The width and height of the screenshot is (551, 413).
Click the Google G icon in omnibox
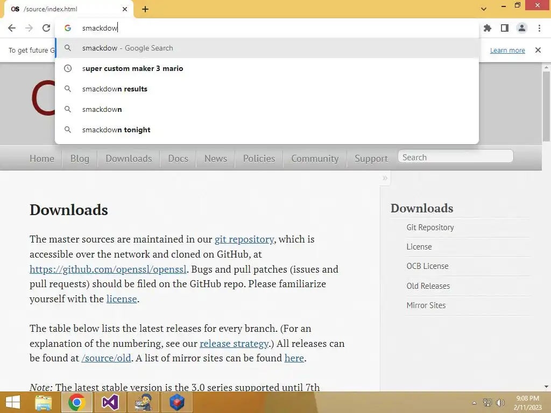[x=68, y=28]
